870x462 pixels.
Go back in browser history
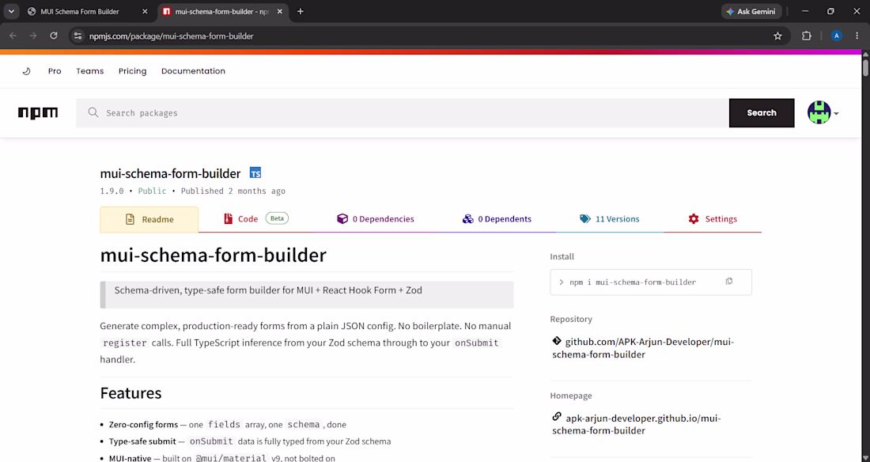[x=13, y=36]
